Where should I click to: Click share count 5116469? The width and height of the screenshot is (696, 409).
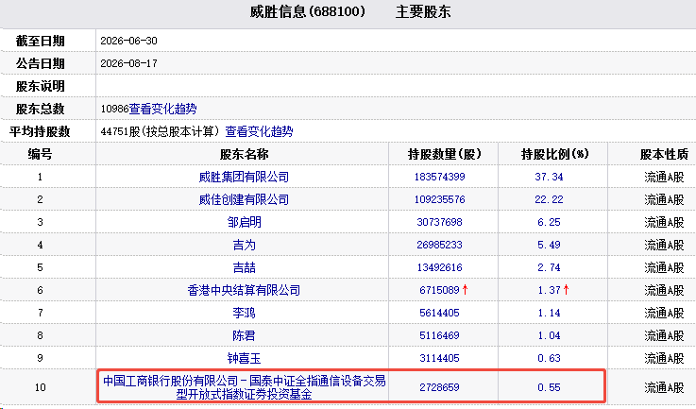coord(439,335)
